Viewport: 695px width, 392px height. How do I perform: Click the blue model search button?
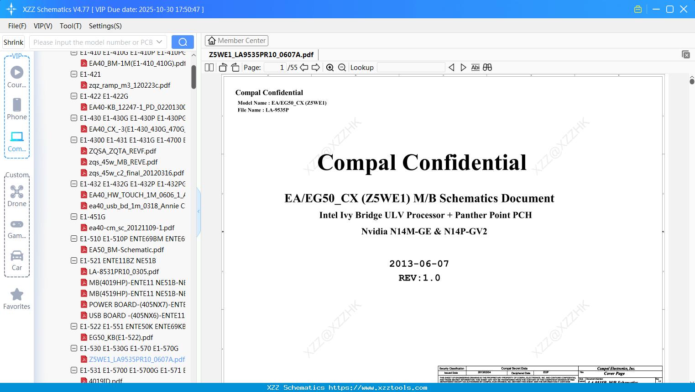[183, 42]
